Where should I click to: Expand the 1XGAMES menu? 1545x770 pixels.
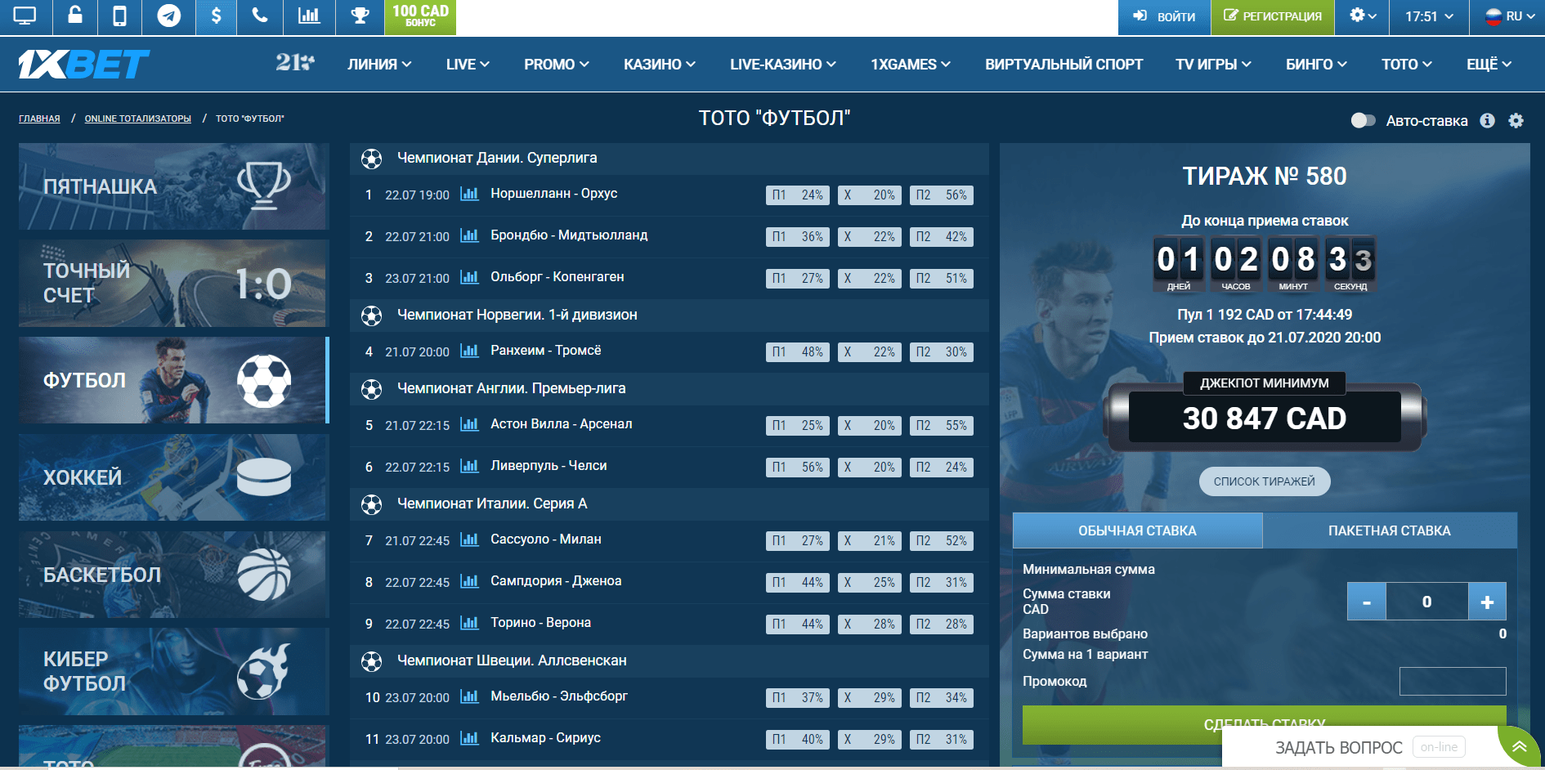point(911,64)
